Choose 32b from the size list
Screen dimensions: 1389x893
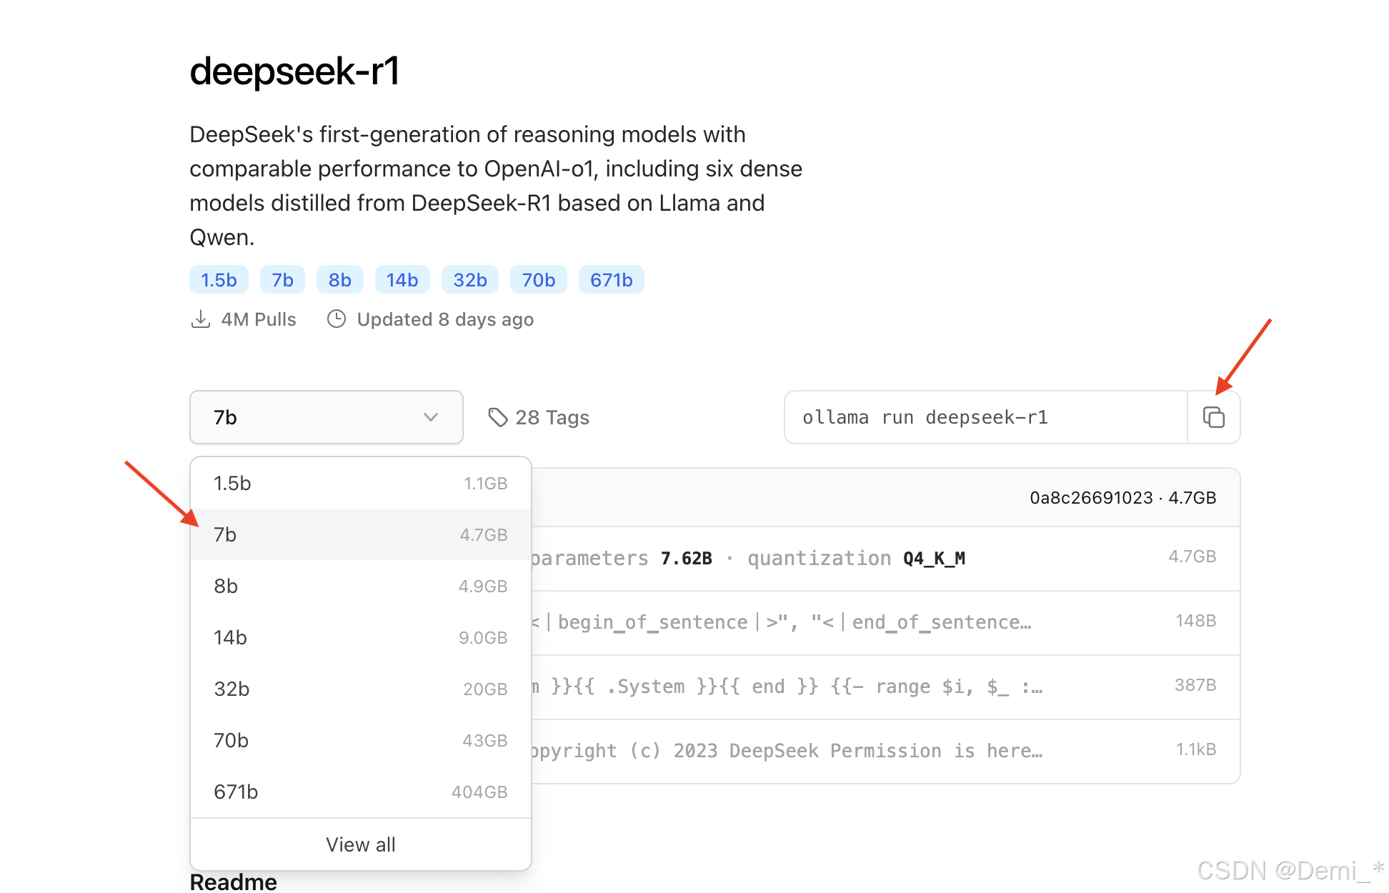point(360,689)
